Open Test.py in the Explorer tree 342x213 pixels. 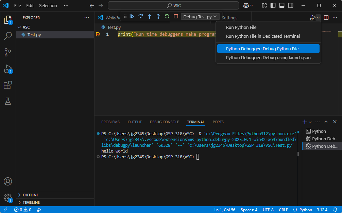34,35
